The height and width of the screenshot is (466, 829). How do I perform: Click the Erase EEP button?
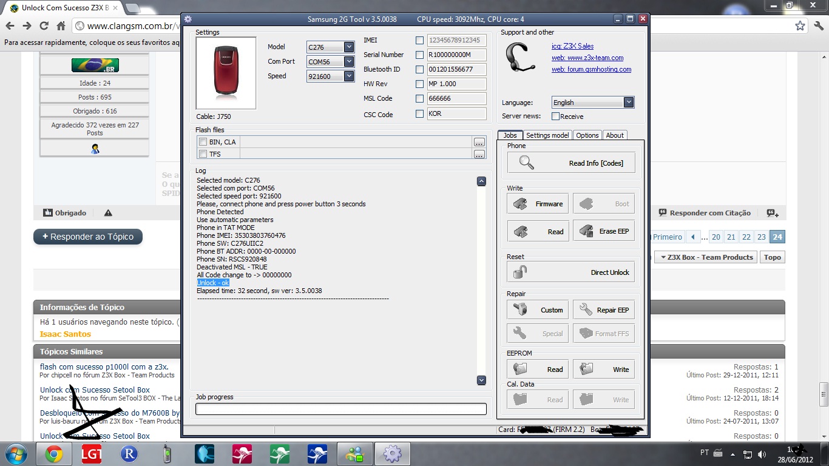point(604,231)
